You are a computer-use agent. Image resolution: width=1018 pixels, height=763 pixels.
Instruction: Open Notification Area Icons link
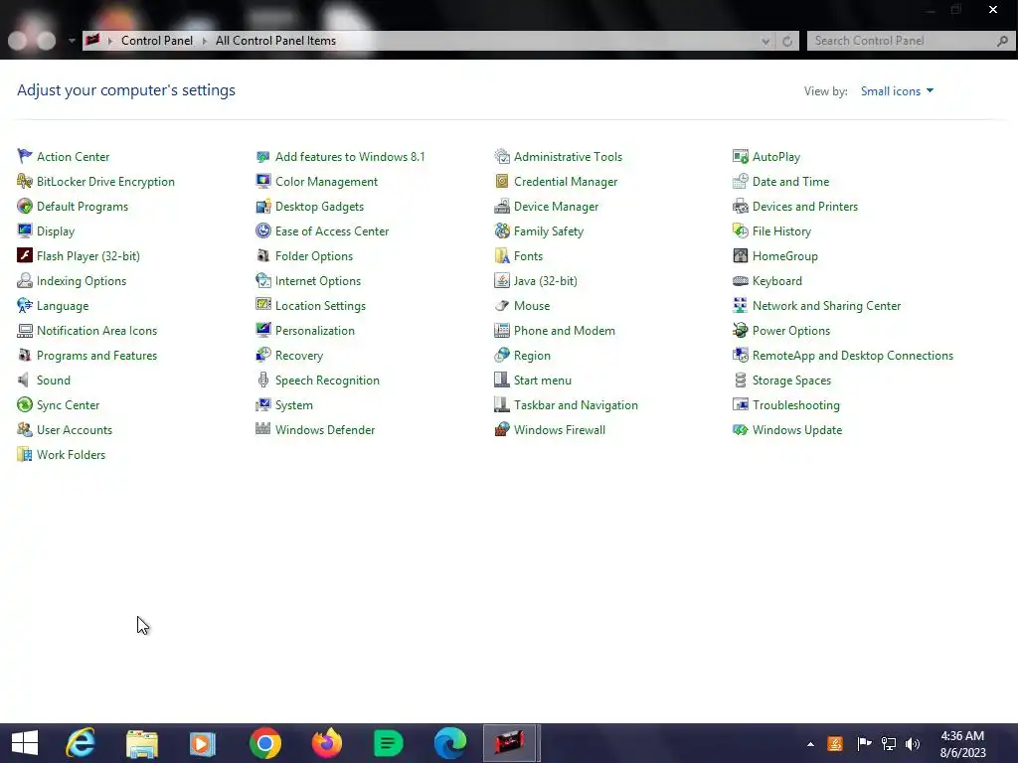96,330
